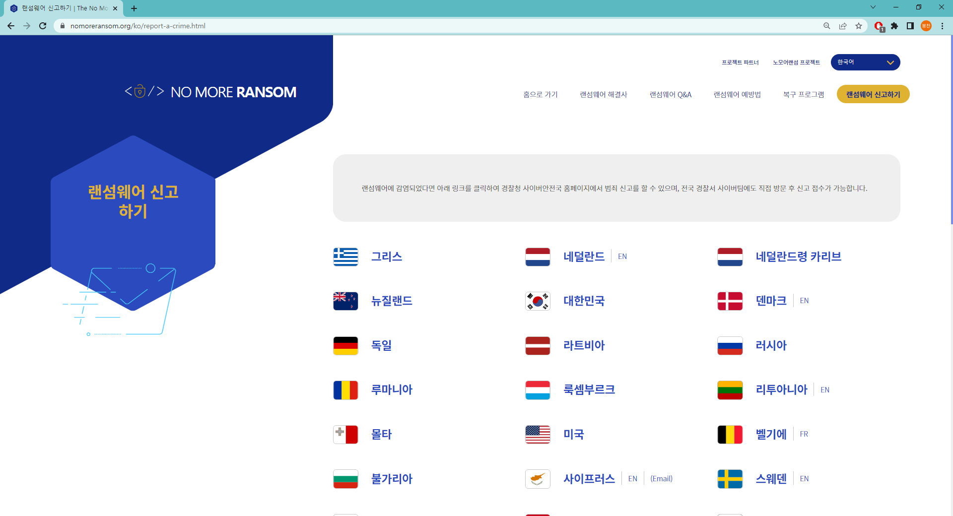This screenshot has height=516, width=953.
Task: Click the Cyprus flag icon
Action: point(538,479)
